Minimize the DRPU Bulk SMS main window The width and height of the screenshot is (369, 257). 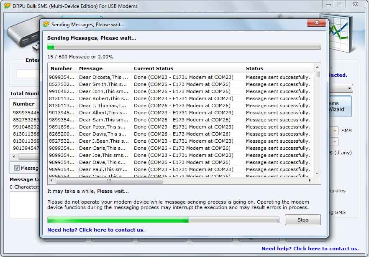coord(328,5)
